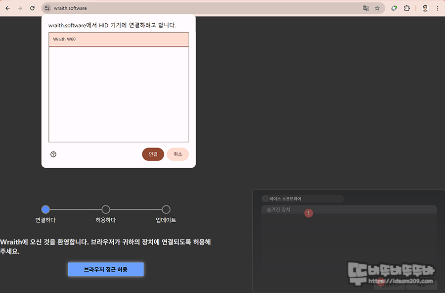Open the translate page icon

[366, 8]
